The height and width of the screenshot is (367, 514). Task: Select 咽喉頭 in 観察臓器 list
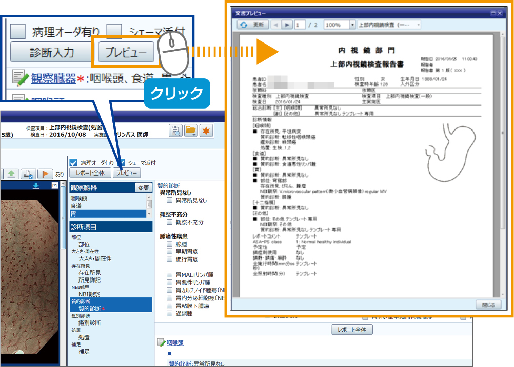pos(78,198)
